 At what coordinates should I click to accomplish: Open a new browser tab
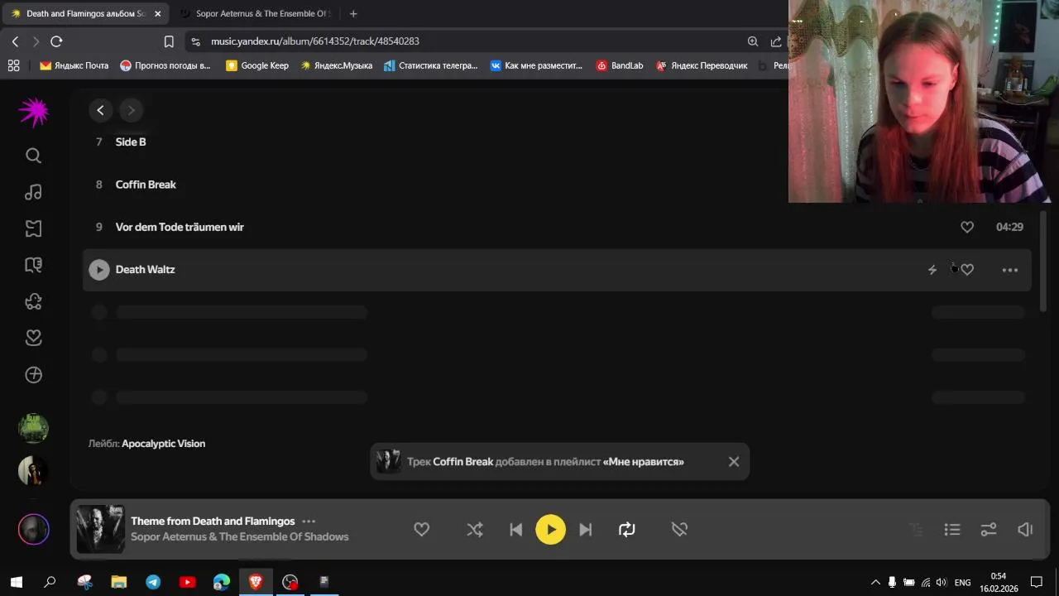[x=353, y=13]
